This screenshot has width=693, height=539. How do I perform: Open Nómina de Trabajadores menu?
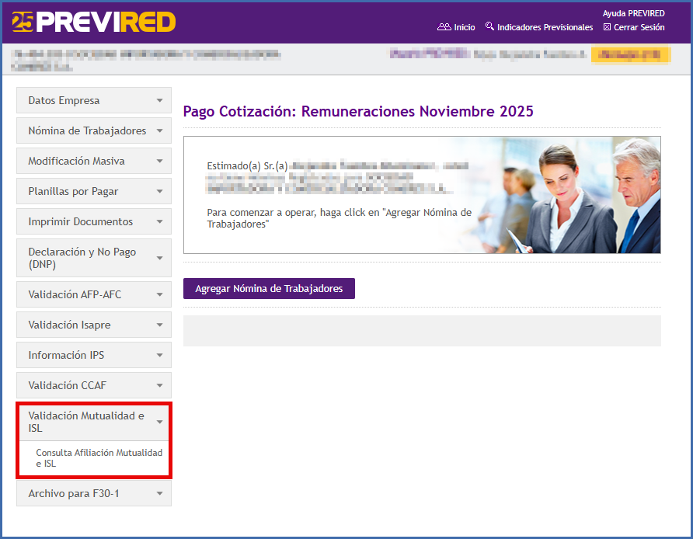94,130
